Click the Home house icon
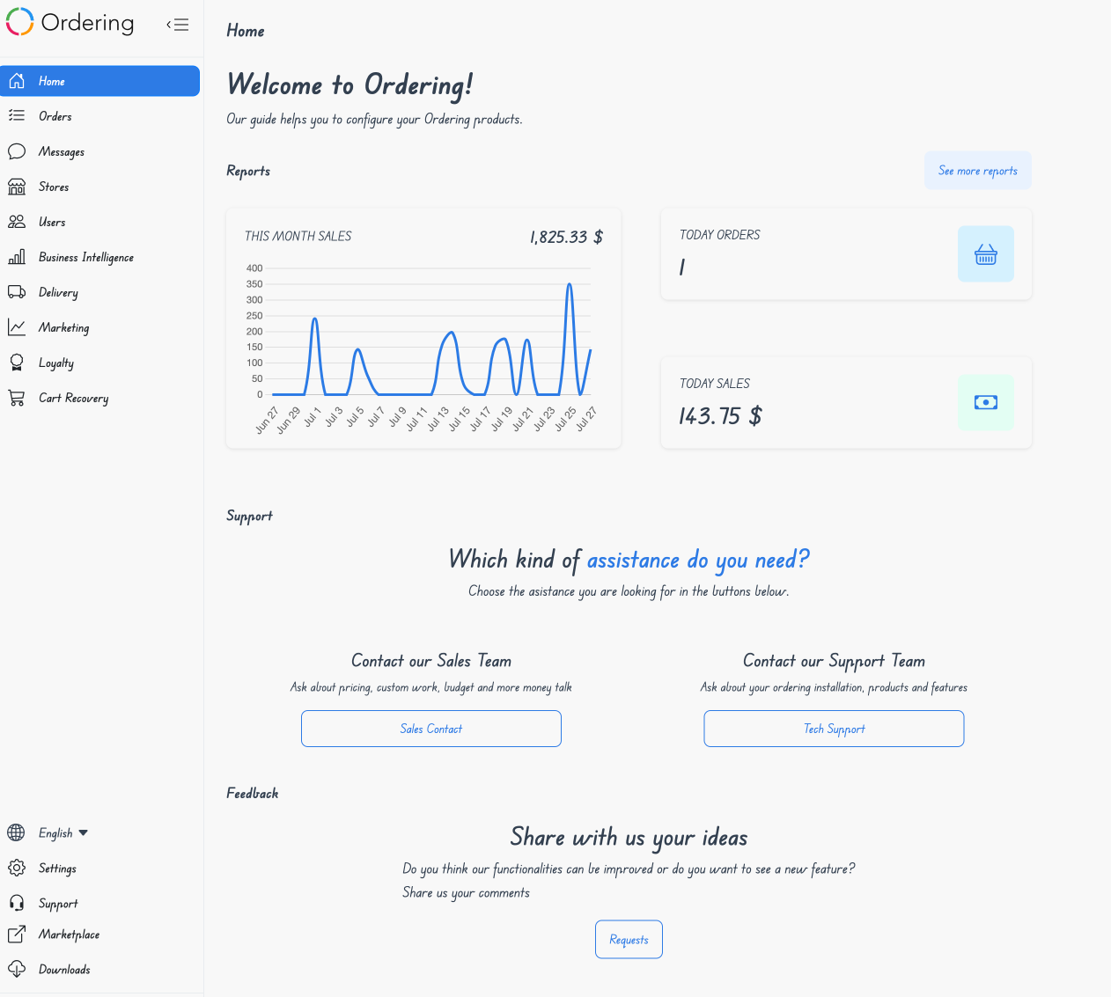Image resolution: width=1111 pixels, height=997 pixels. (17, 81)
